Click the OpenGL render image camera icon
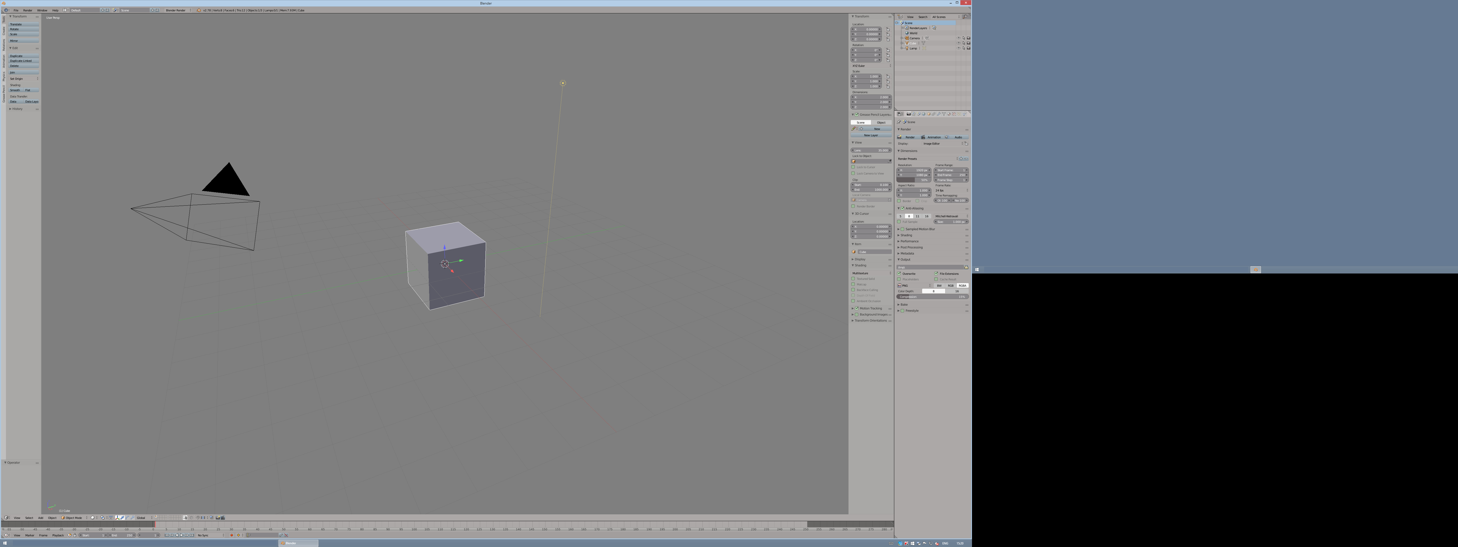This screenshot has width=1458, height=547. [x=218, y=518]
